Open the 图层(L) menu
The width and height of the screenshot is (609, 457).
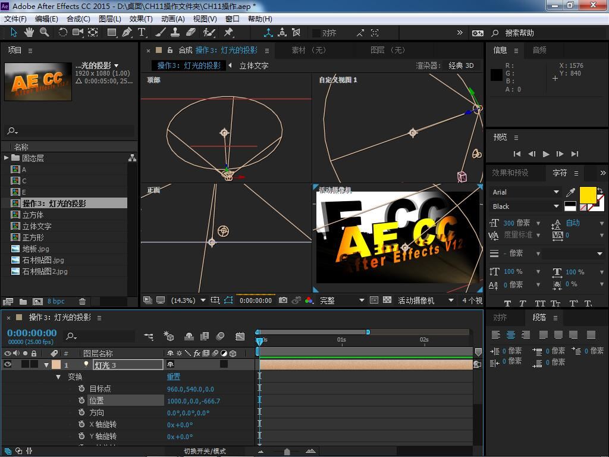click(110, 18)
